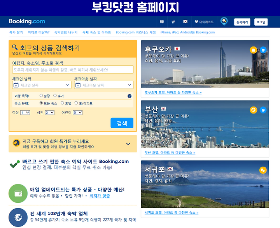Screen dimensions: 280x228
Task: Open 후쿠오카 호텔, 아파트 등 다양한 숙소 link
Action: (x=173, y=92)
